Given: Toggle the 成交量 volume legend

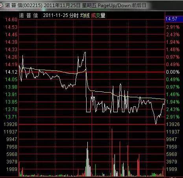Looking at the screenshot, I should 98,15.
